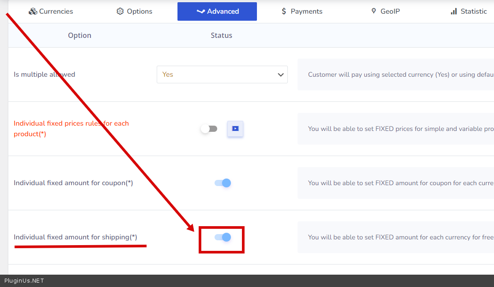
Task: Click the chevron arrow in the Yes combo box
Action: coord(280,75)
